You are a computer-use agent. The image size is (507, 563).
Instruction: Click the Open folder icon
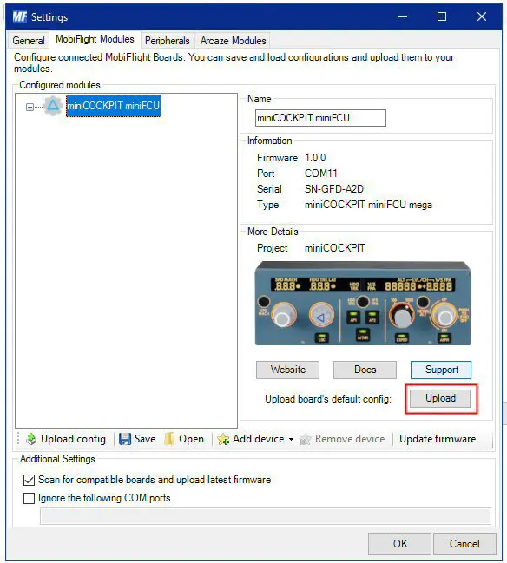(169, 439)
